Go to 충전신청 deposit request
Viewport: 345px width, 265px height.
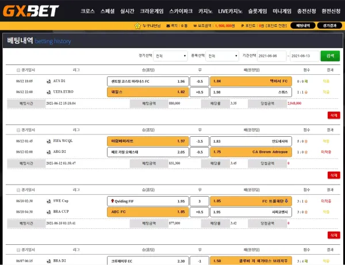[306, 11]
